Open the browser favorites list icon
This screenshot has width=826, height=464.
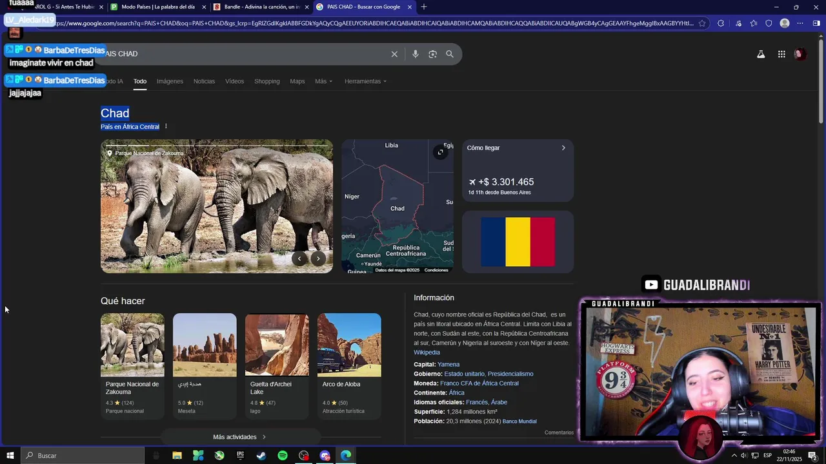(x=754, y=23)
